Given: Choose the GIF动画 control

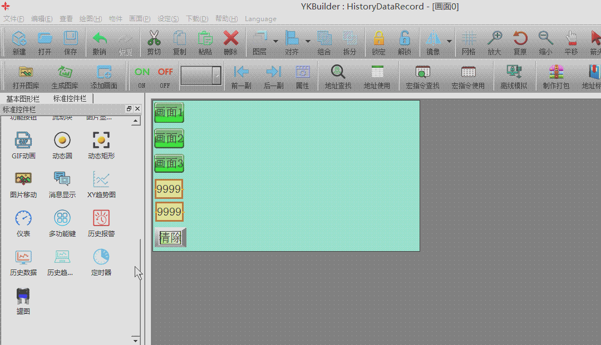Looking at the screenshot, I should point(23,140).
